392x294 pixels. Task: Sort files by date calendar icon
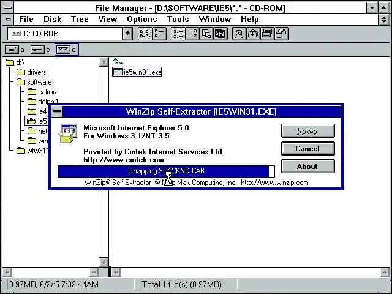[x=221, y=34]
